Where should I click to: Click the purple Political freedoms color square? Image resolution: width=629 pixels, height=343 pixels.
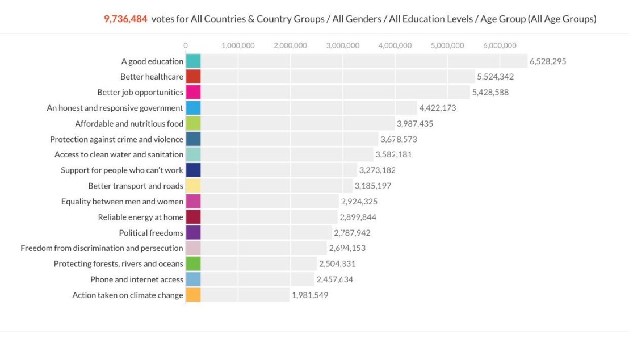click(193, 232)
